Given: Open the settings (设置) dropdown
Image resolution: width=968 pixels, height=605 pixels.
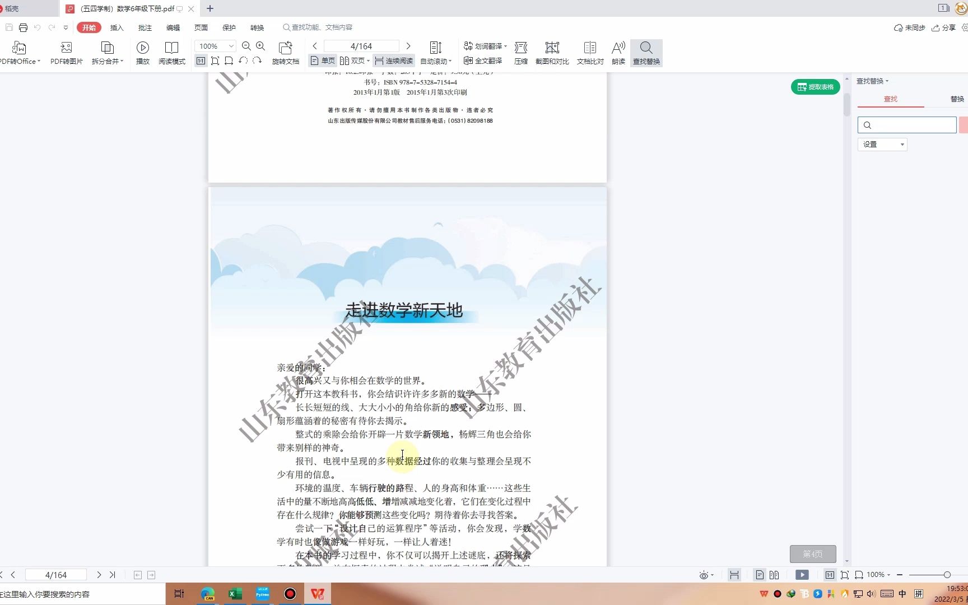Looking at the screenshot, I should tap(882, 145).
